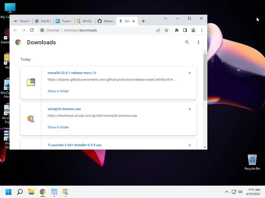The image size is (265, 198).
Task: Open mesa3d-22.0.1-release-msvc.7z file link
Action: pos(72,73)
